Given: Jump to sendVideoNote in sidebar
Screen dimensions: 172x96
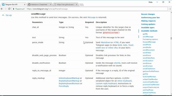Looking at the screenshot, I should point(149,58).
